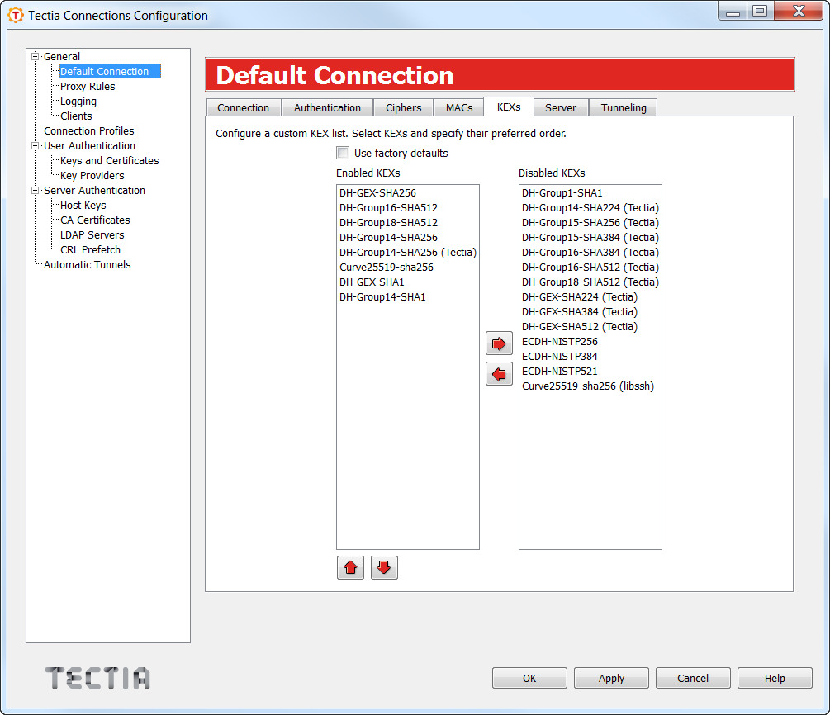Move selected KEX up with the up arrow
Image resolution: width=830 pixels, height=715 pixels.
(350, 568)
